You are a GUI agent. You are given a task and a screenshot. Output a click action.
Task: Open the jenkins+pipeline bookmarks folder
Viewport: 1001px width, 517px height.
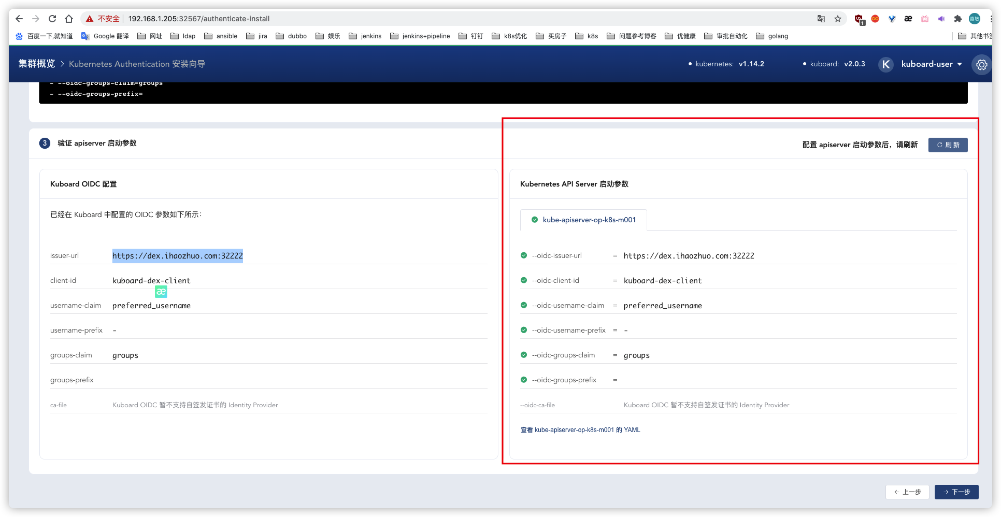tap(420, 36)
